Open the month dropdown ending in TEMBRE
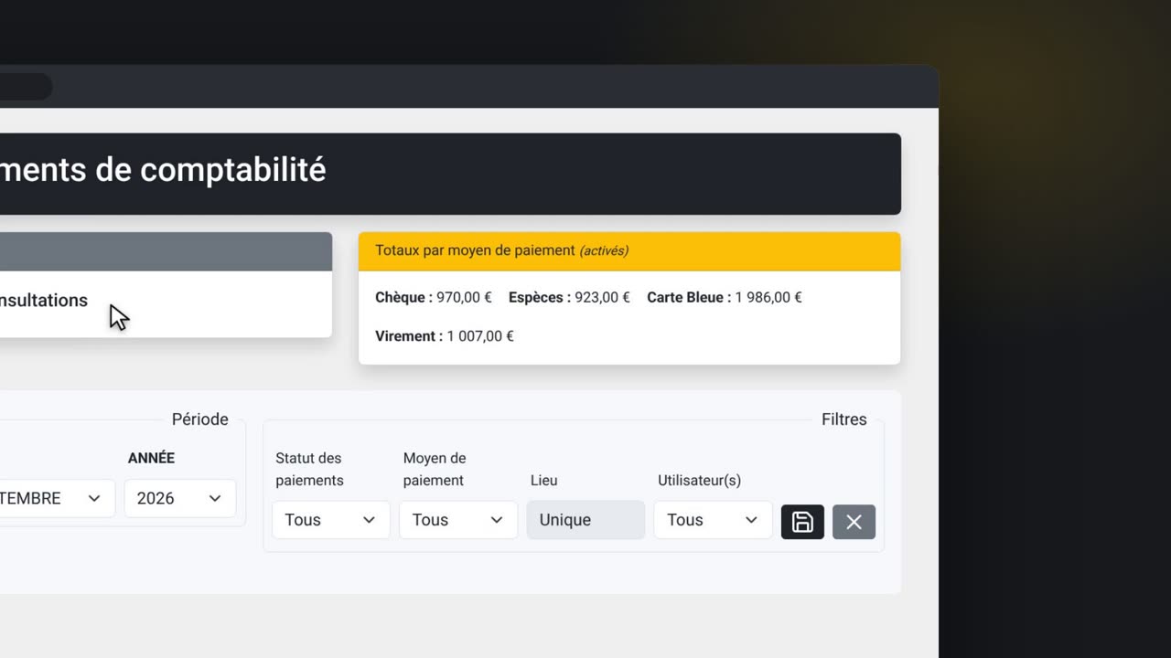Viewport: 1171px width, 658px height. coord(57,498)
